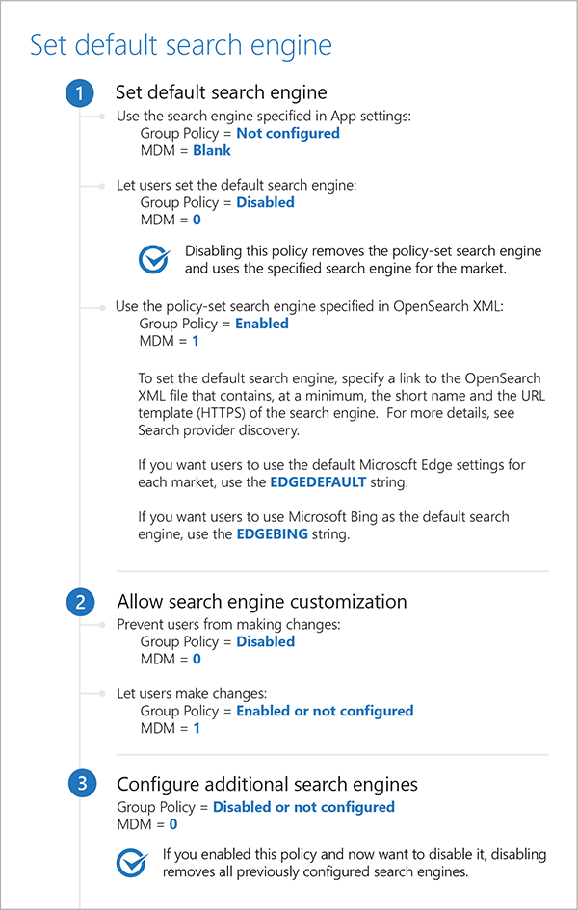Screen dimensions: 578x910
Task: Click the blue number 3 step circle
Action: click(x=82, y=784)
